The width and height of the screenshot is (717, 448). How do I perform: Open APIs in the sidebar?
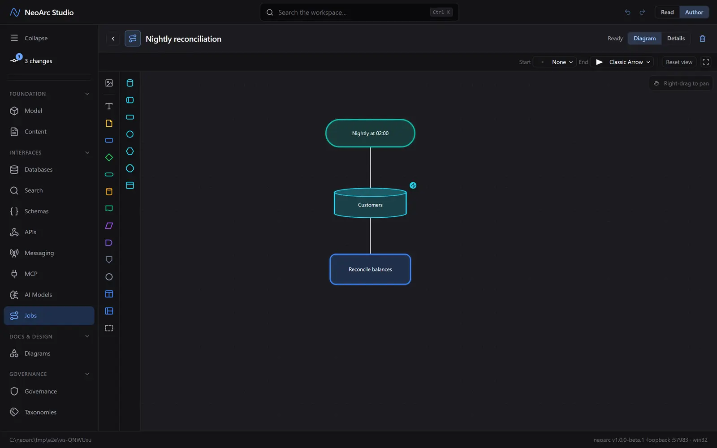coord(49,232)
